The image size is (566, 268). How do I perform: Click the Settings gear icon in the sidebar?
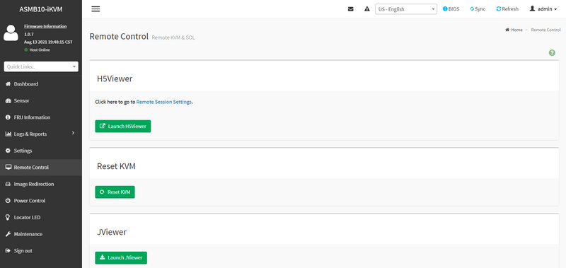(x=8, y=151)
